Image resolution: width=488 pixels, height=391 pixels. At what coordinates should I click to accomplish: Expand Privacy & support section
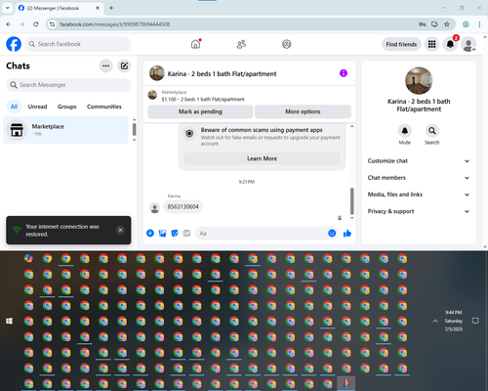[419, 211]
